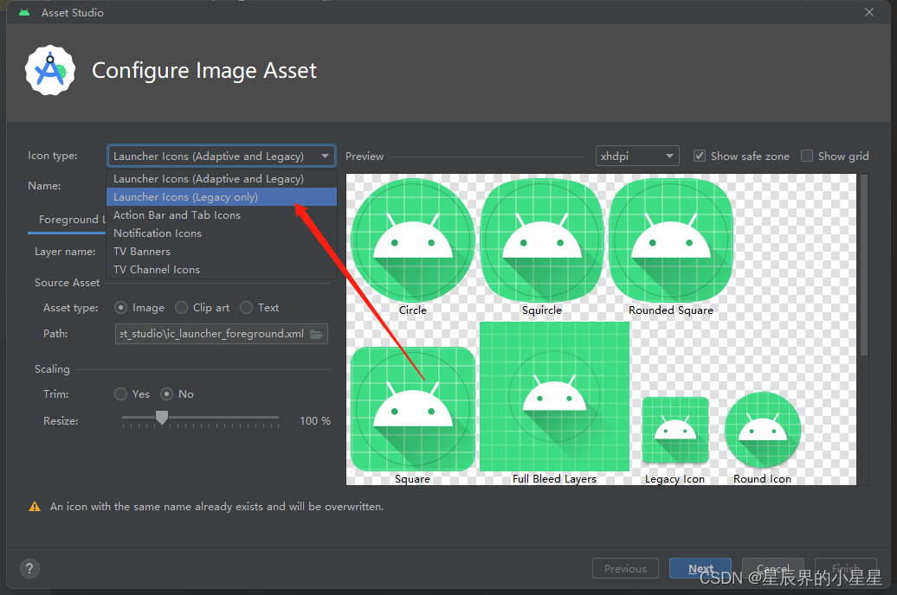Click the Scaling section label
Viewport: 897px width, 595px height.
52,368
